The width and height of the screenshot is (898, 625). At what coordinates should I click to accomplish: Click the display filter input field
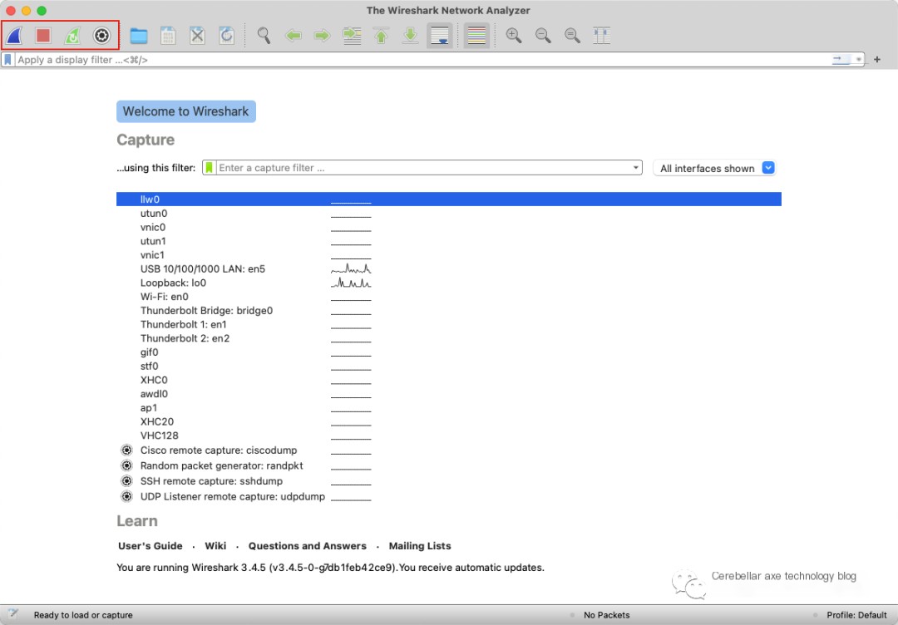click(x=421, y=60)
